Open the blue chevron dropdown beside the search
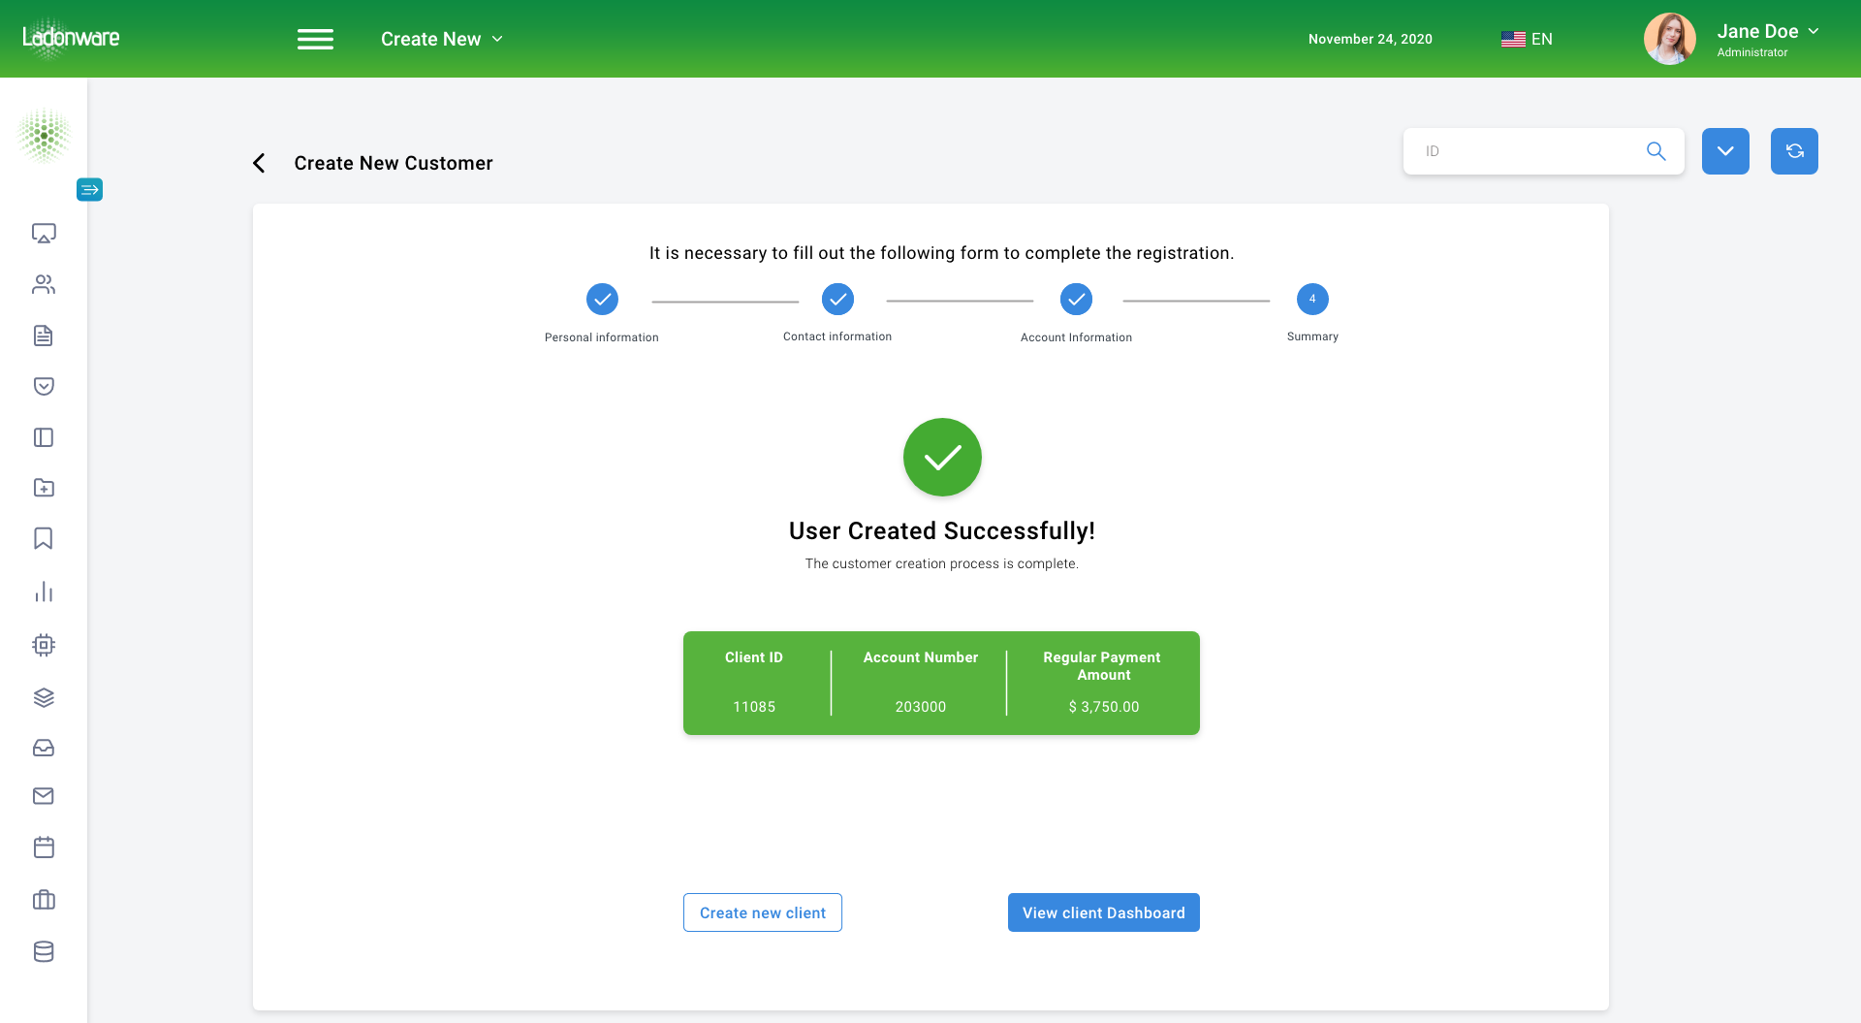This screenshot has height=1023, width=1861. (1725, 150)
